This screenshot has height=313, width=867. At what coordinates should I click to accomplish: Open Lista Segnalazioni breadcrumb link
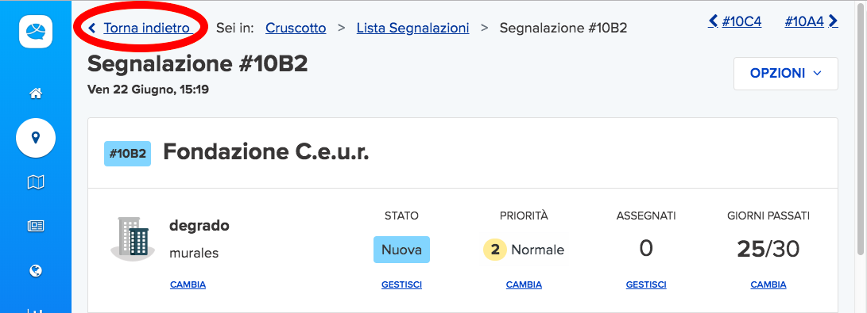click(x=413, y=28)
